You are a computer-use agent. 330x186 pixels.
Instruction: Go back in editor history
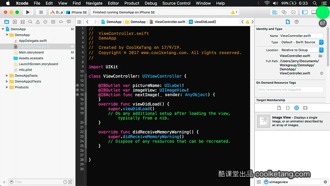pos(87,22)
